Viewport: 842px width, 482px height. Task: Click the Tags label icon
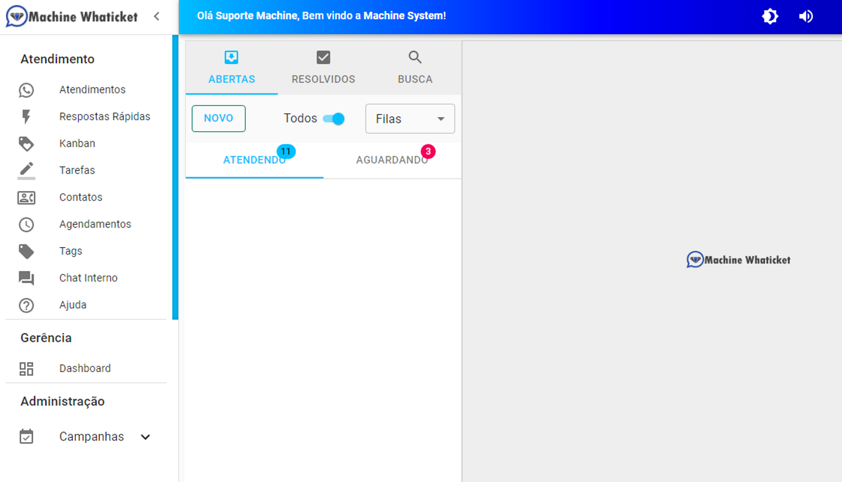point(26,251)
